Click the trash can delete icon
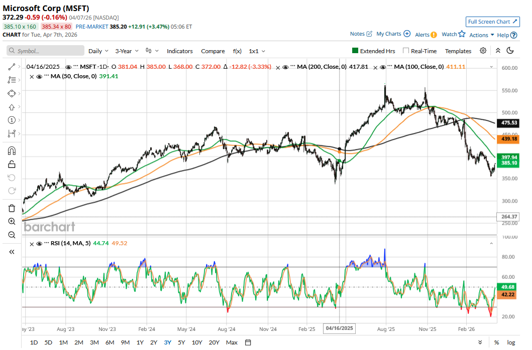Image resolution: width=532 pixels, height=350 pixels. click(12, 208)
